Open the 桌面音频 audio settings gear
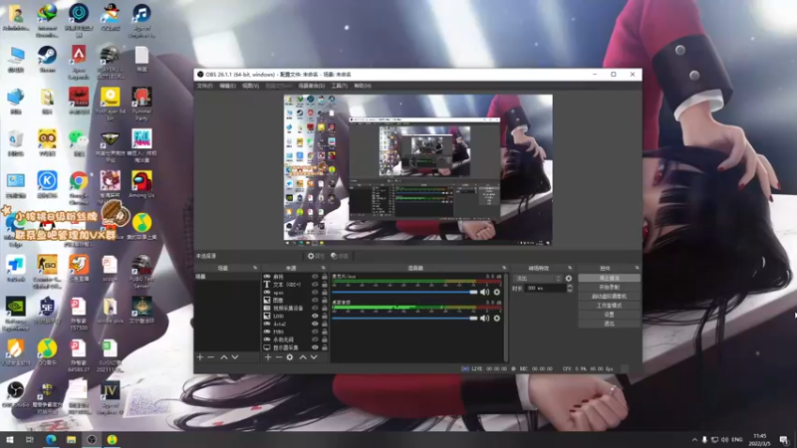This screenshot has height=448, width=797. 497,318
